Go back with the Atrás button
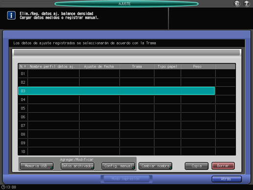253x190 pixels. pos(227,179)
